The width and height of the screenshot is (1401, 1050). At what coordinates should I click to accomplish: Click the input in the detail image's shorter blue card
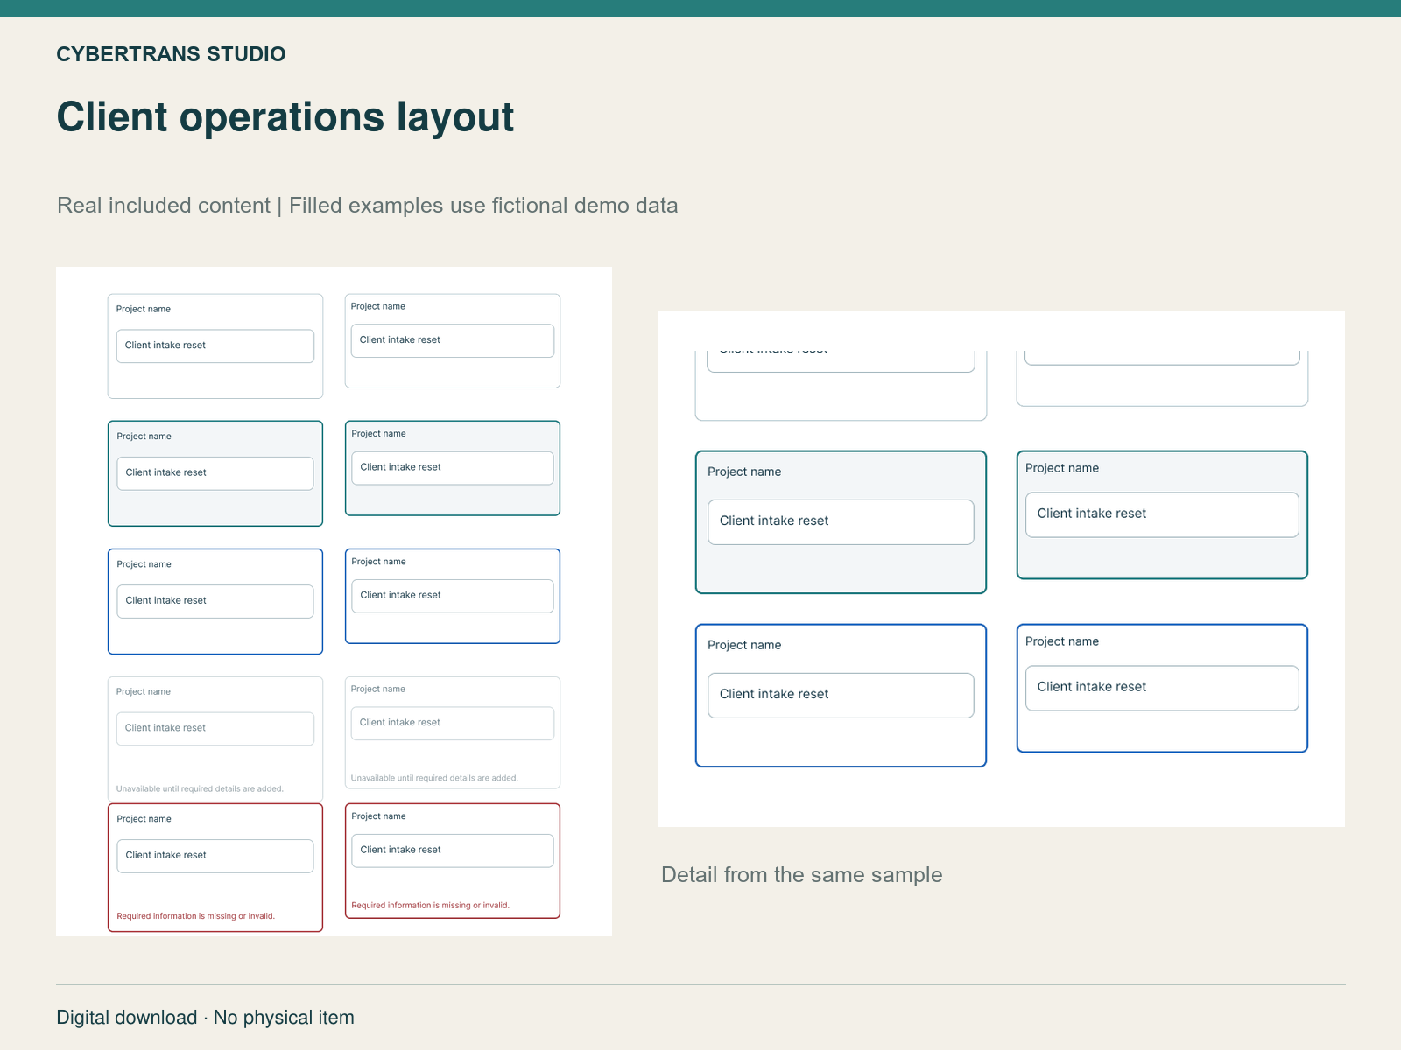[1162, 689]
